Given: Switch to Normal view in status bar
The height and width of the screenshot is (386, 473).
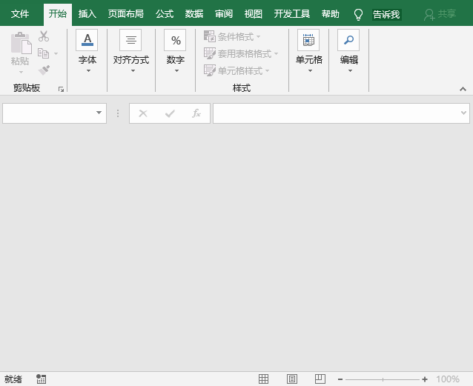Looking at the screenshot, I should coord(263,379).
